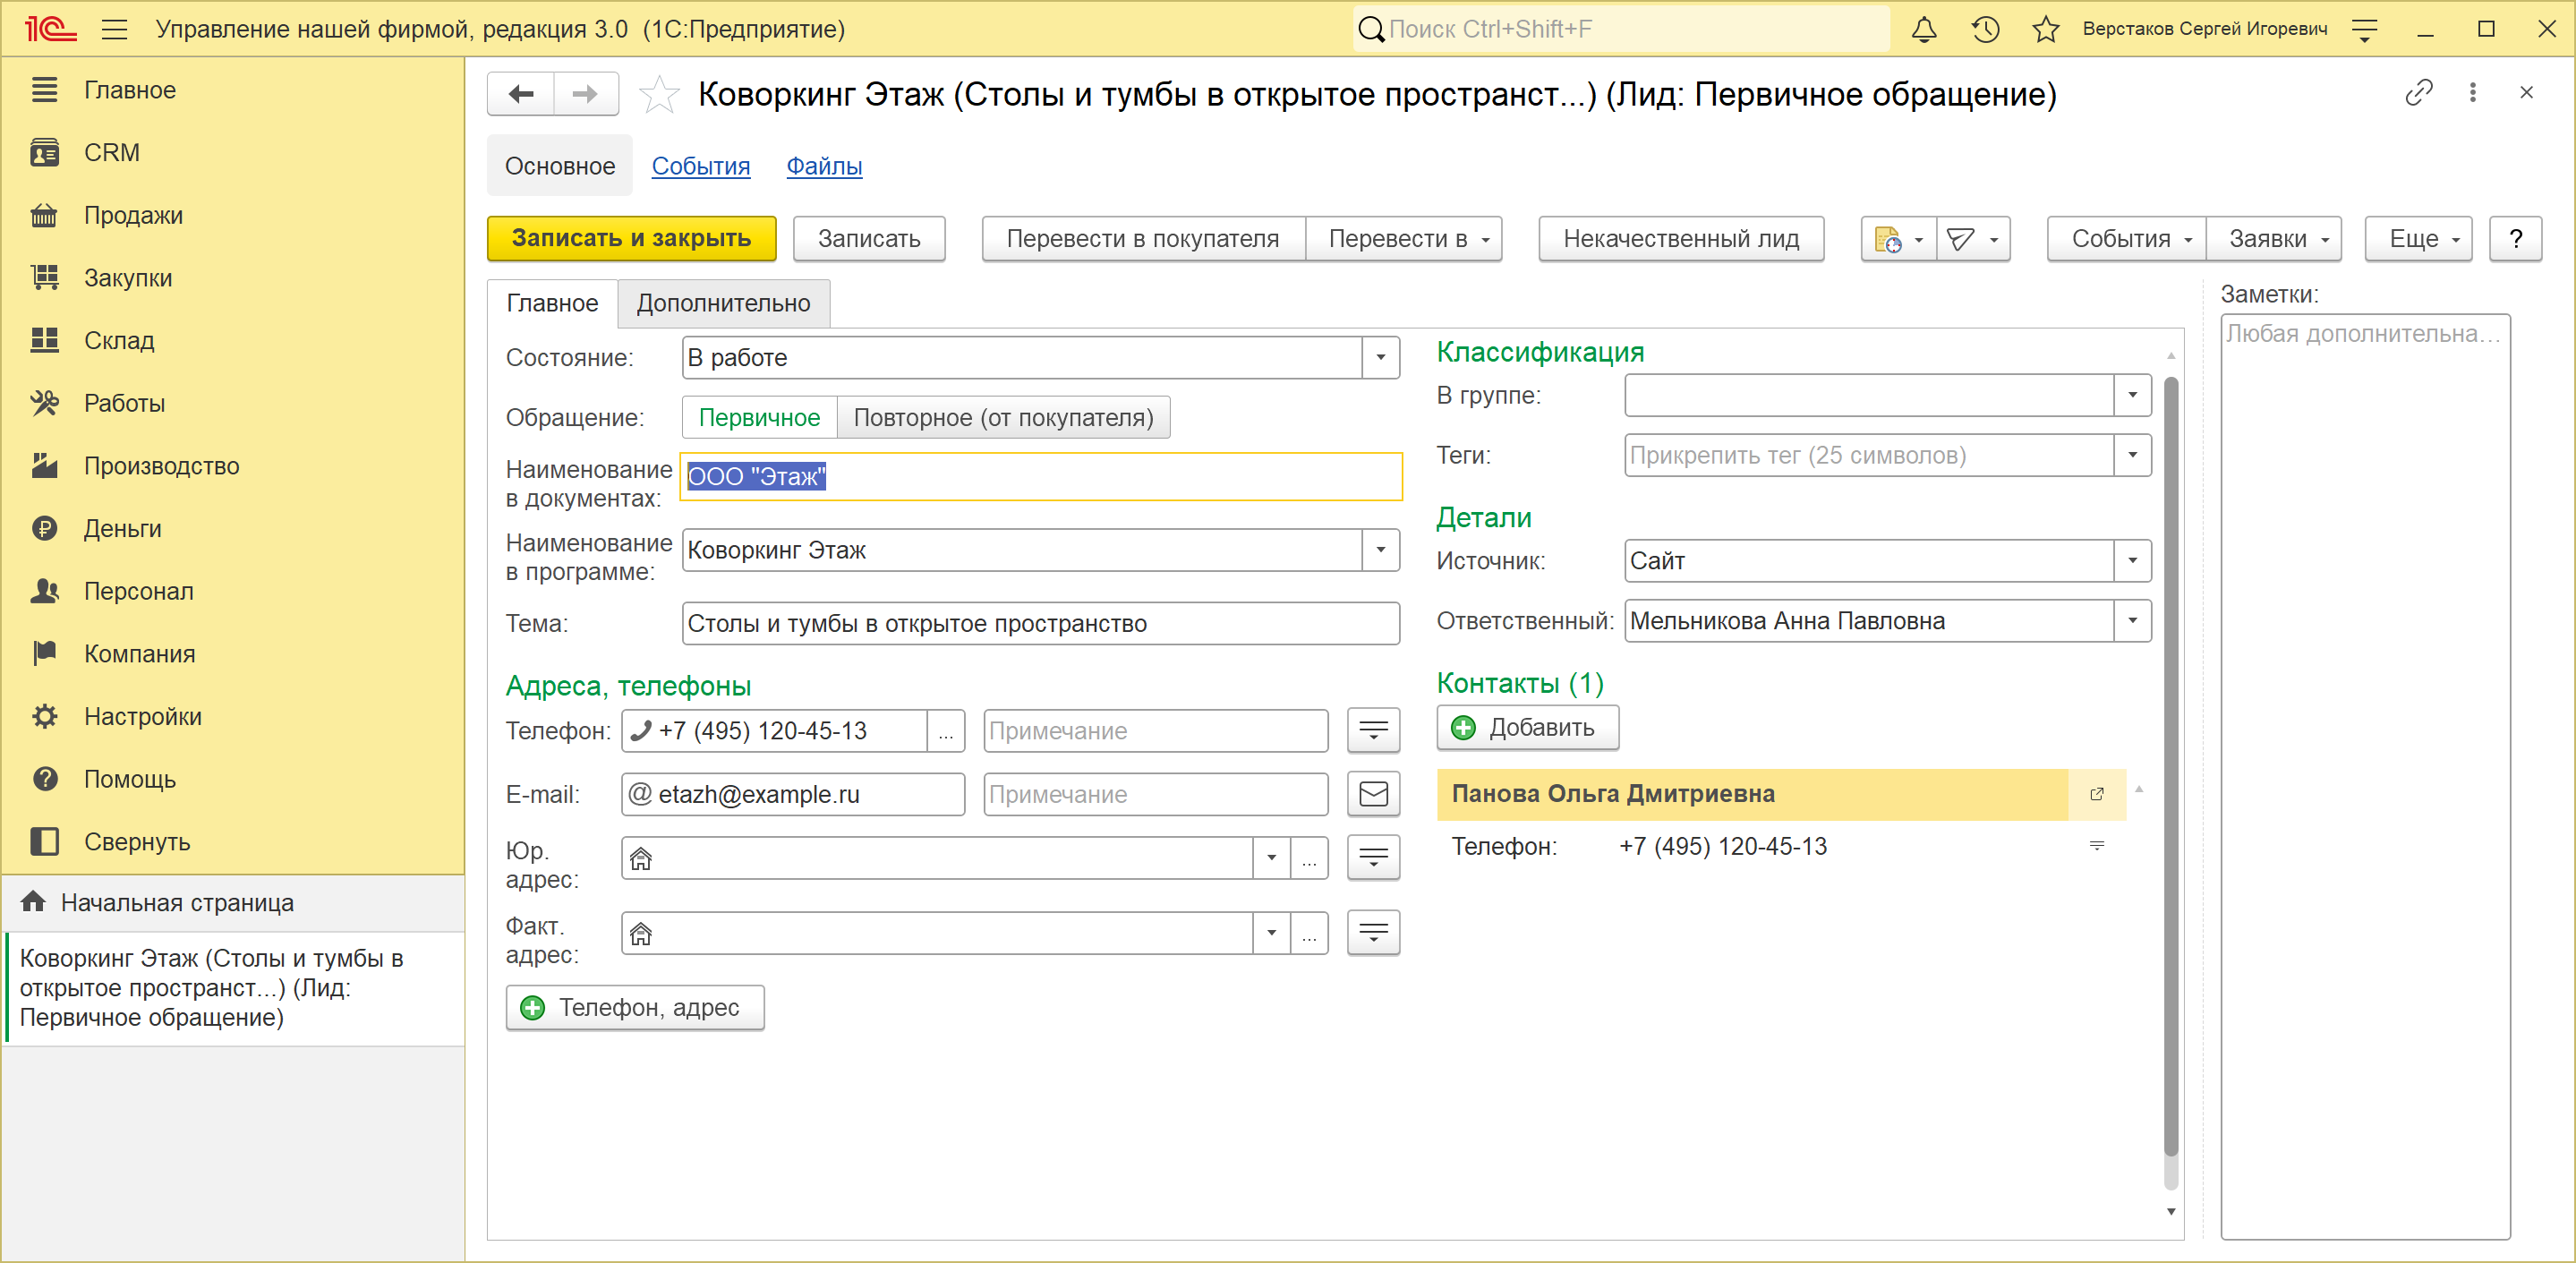Click the phone field ellipsis button
The width and height of the screenshot is (2576, 1263).
pos(945,731)
